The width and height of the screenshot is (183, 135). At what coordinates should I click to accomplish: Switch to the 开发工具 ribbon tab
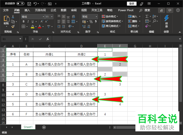point(97,10)
